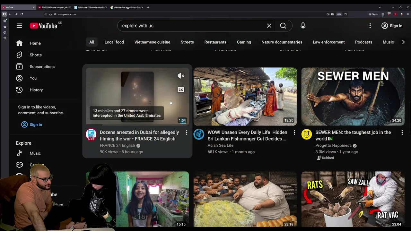Clear the search box with the X
The height and width of the screenshot is (231, 411).
pyautogui.click(x=269, y=26)
